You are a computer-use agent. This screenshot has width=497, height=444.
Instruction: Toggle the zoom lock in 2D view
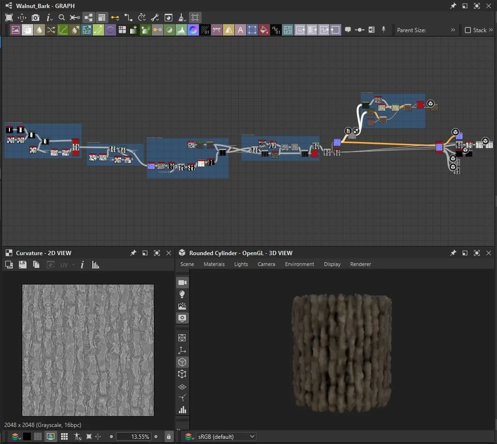tap(169, 436)
